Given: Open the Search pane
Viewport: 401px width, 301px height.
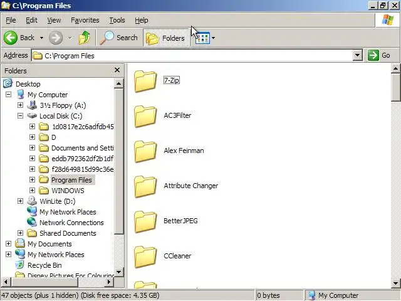Looking at the screenshot, I should coord(119,38).
